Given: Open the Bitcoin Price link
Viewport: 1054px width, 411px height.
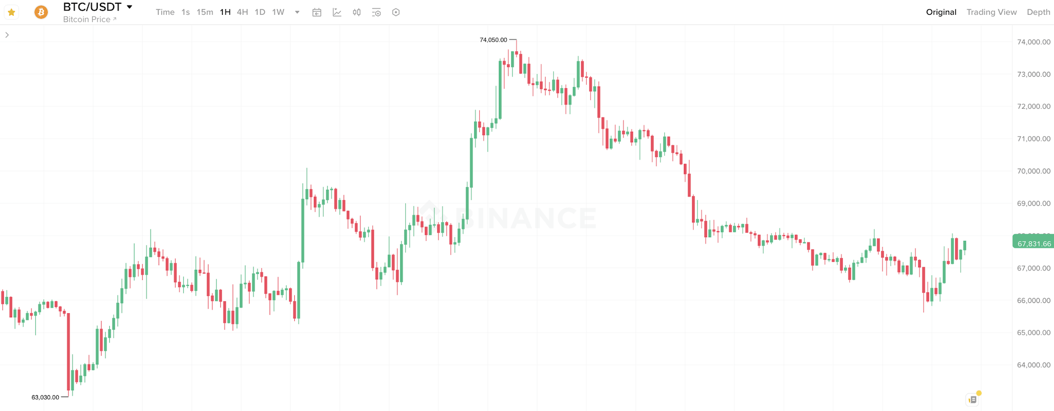Looking at the screenshot, I should tap(89, 19).
